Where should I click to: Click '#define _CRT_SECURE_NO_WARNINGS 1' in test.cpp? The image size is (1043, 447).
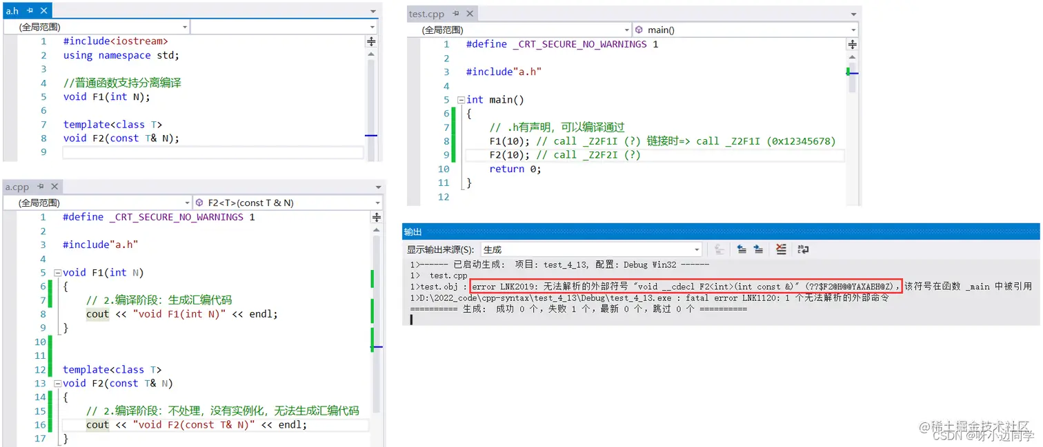tap(562, 44)
